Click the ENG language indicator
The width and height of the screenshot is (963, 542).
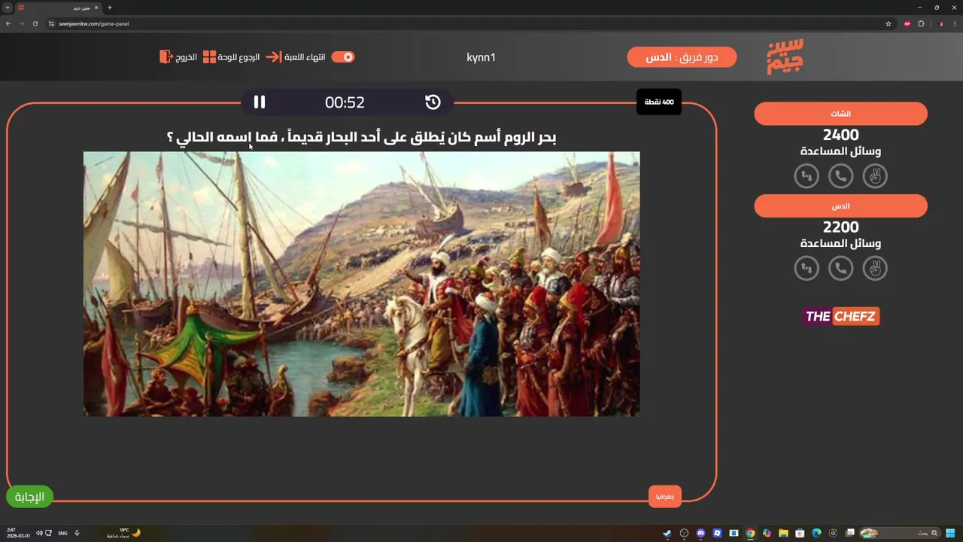click(62, 533)
